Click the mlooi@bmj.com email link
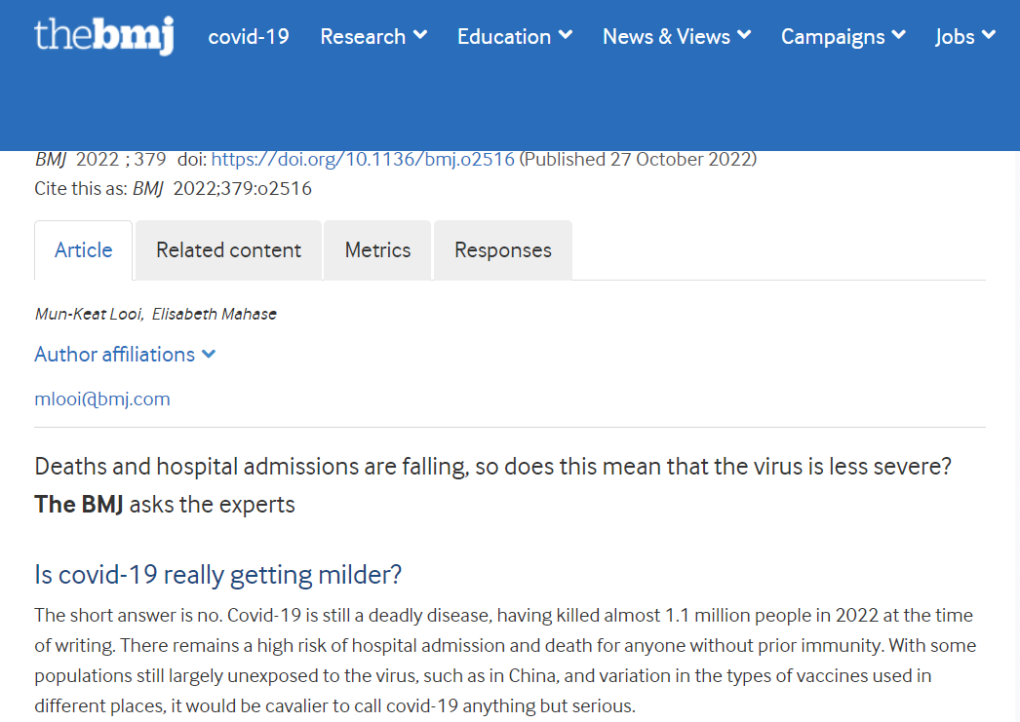This screenshot has width=1020, height=722. click(x=102, y=399)
